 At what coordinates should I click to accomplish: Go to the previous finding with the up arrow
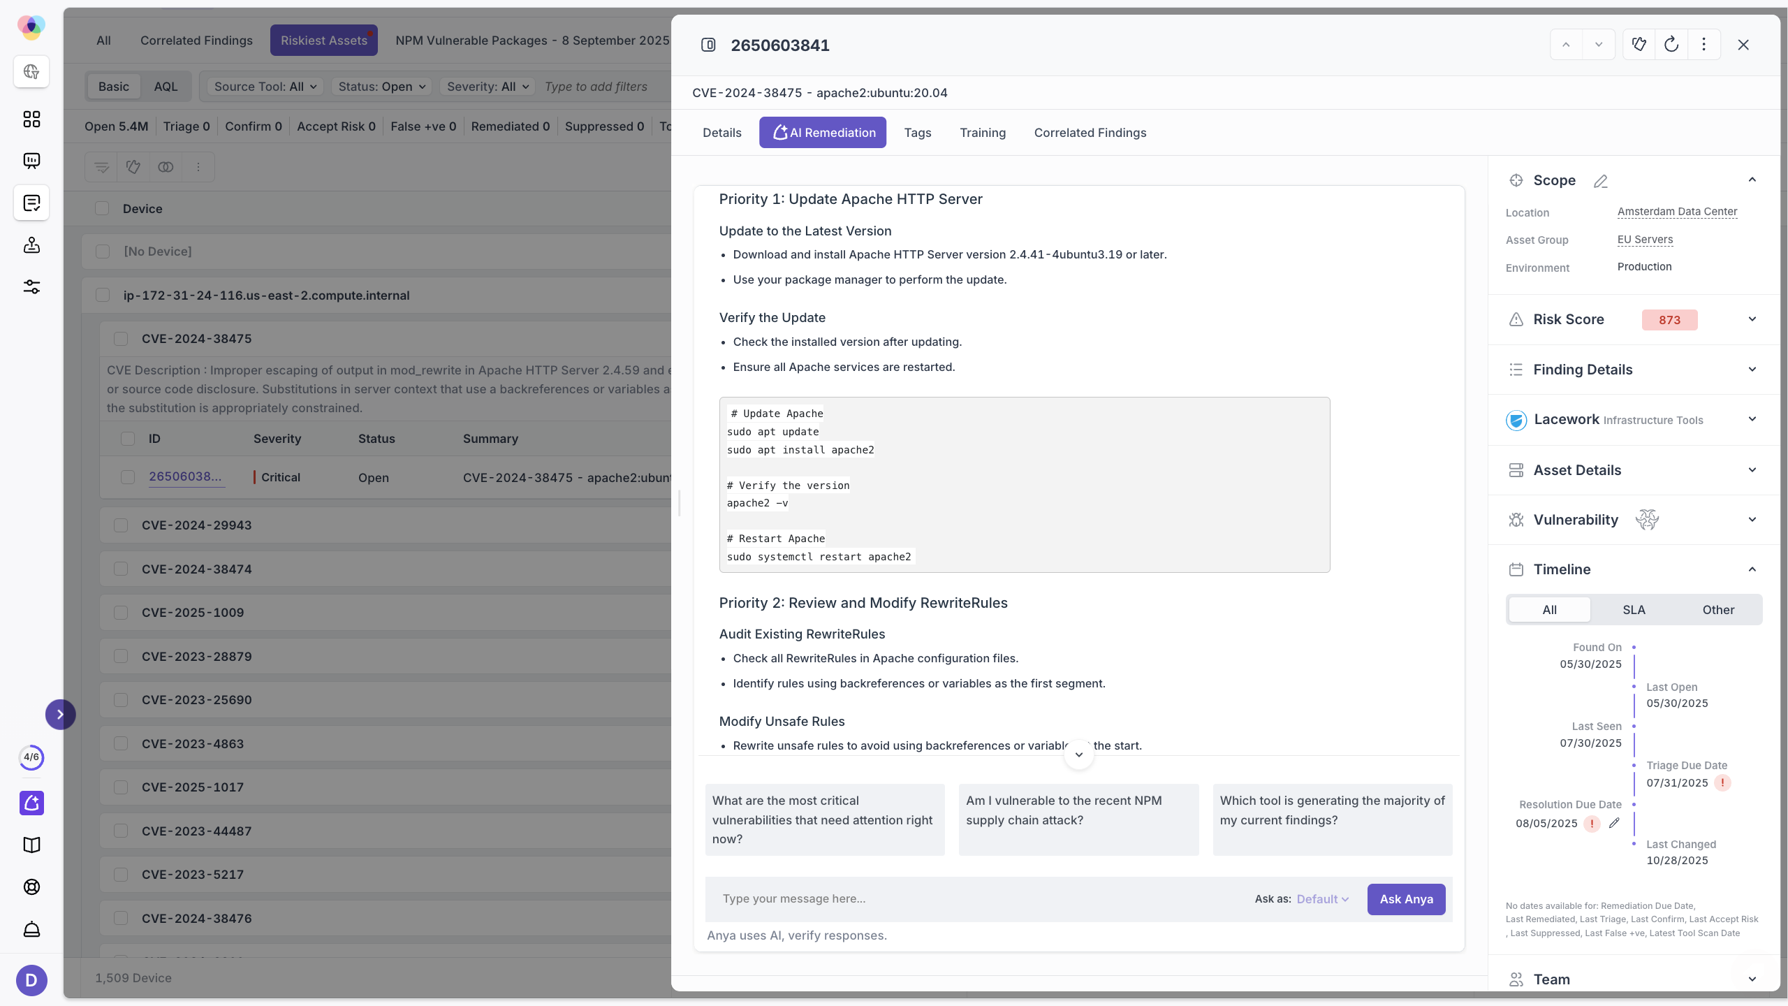tap(1566, 45)
